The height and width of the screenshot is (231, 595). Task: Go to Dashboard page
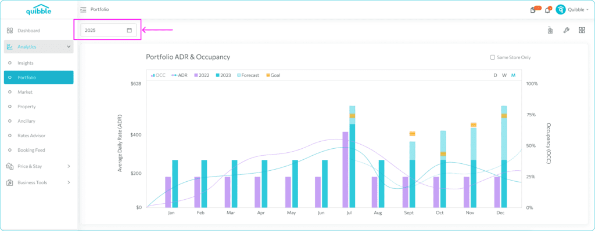(28, 31)
